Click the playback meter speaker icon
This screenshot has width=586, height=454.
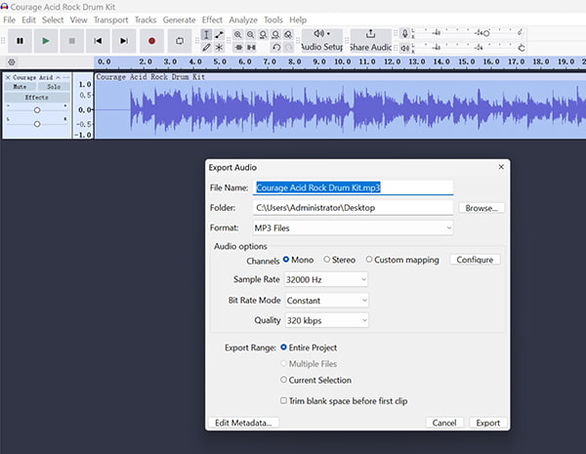pyautogui.click(x=404, y=48)
